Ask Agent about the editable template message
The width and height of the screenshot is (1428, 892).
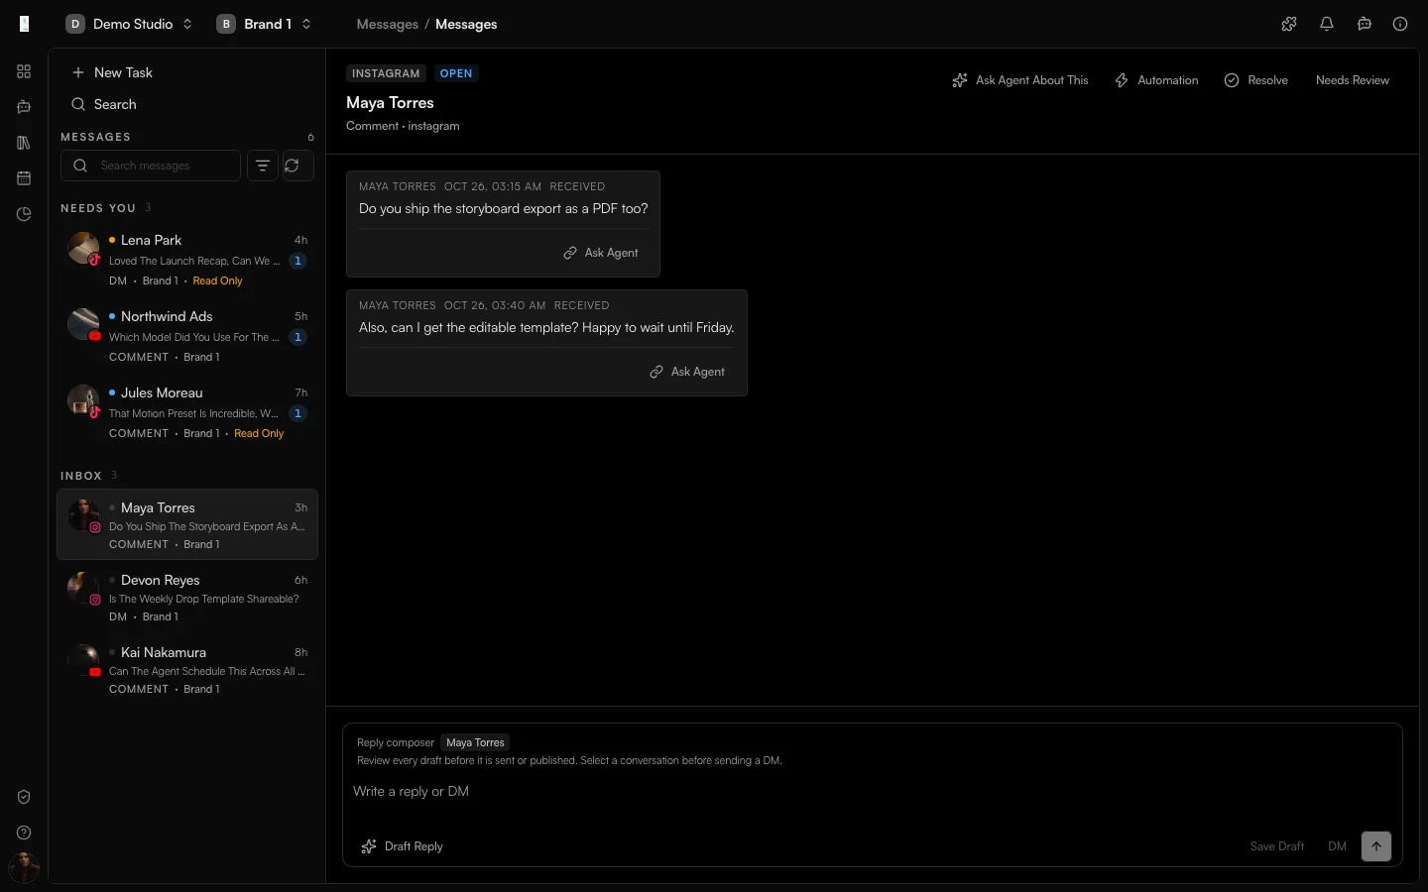click(687, 372)
